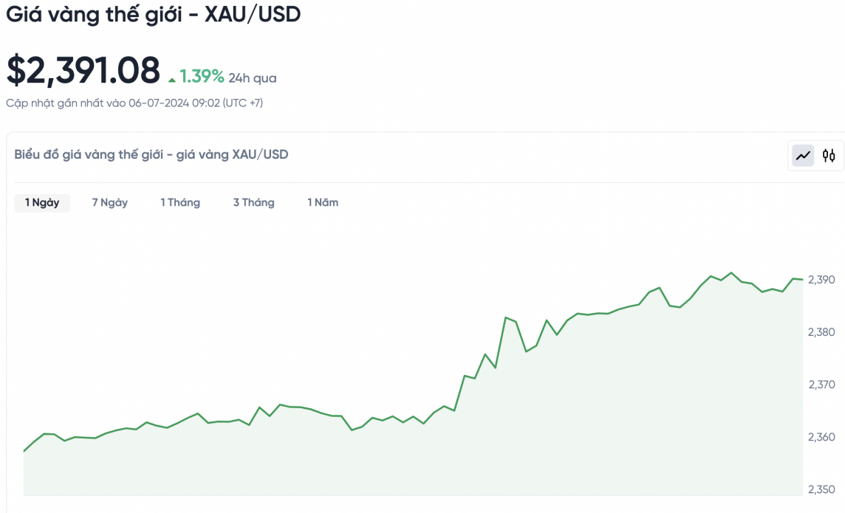
Task: Click the Giá vàng thế giới heading
Action: (154, 14)
